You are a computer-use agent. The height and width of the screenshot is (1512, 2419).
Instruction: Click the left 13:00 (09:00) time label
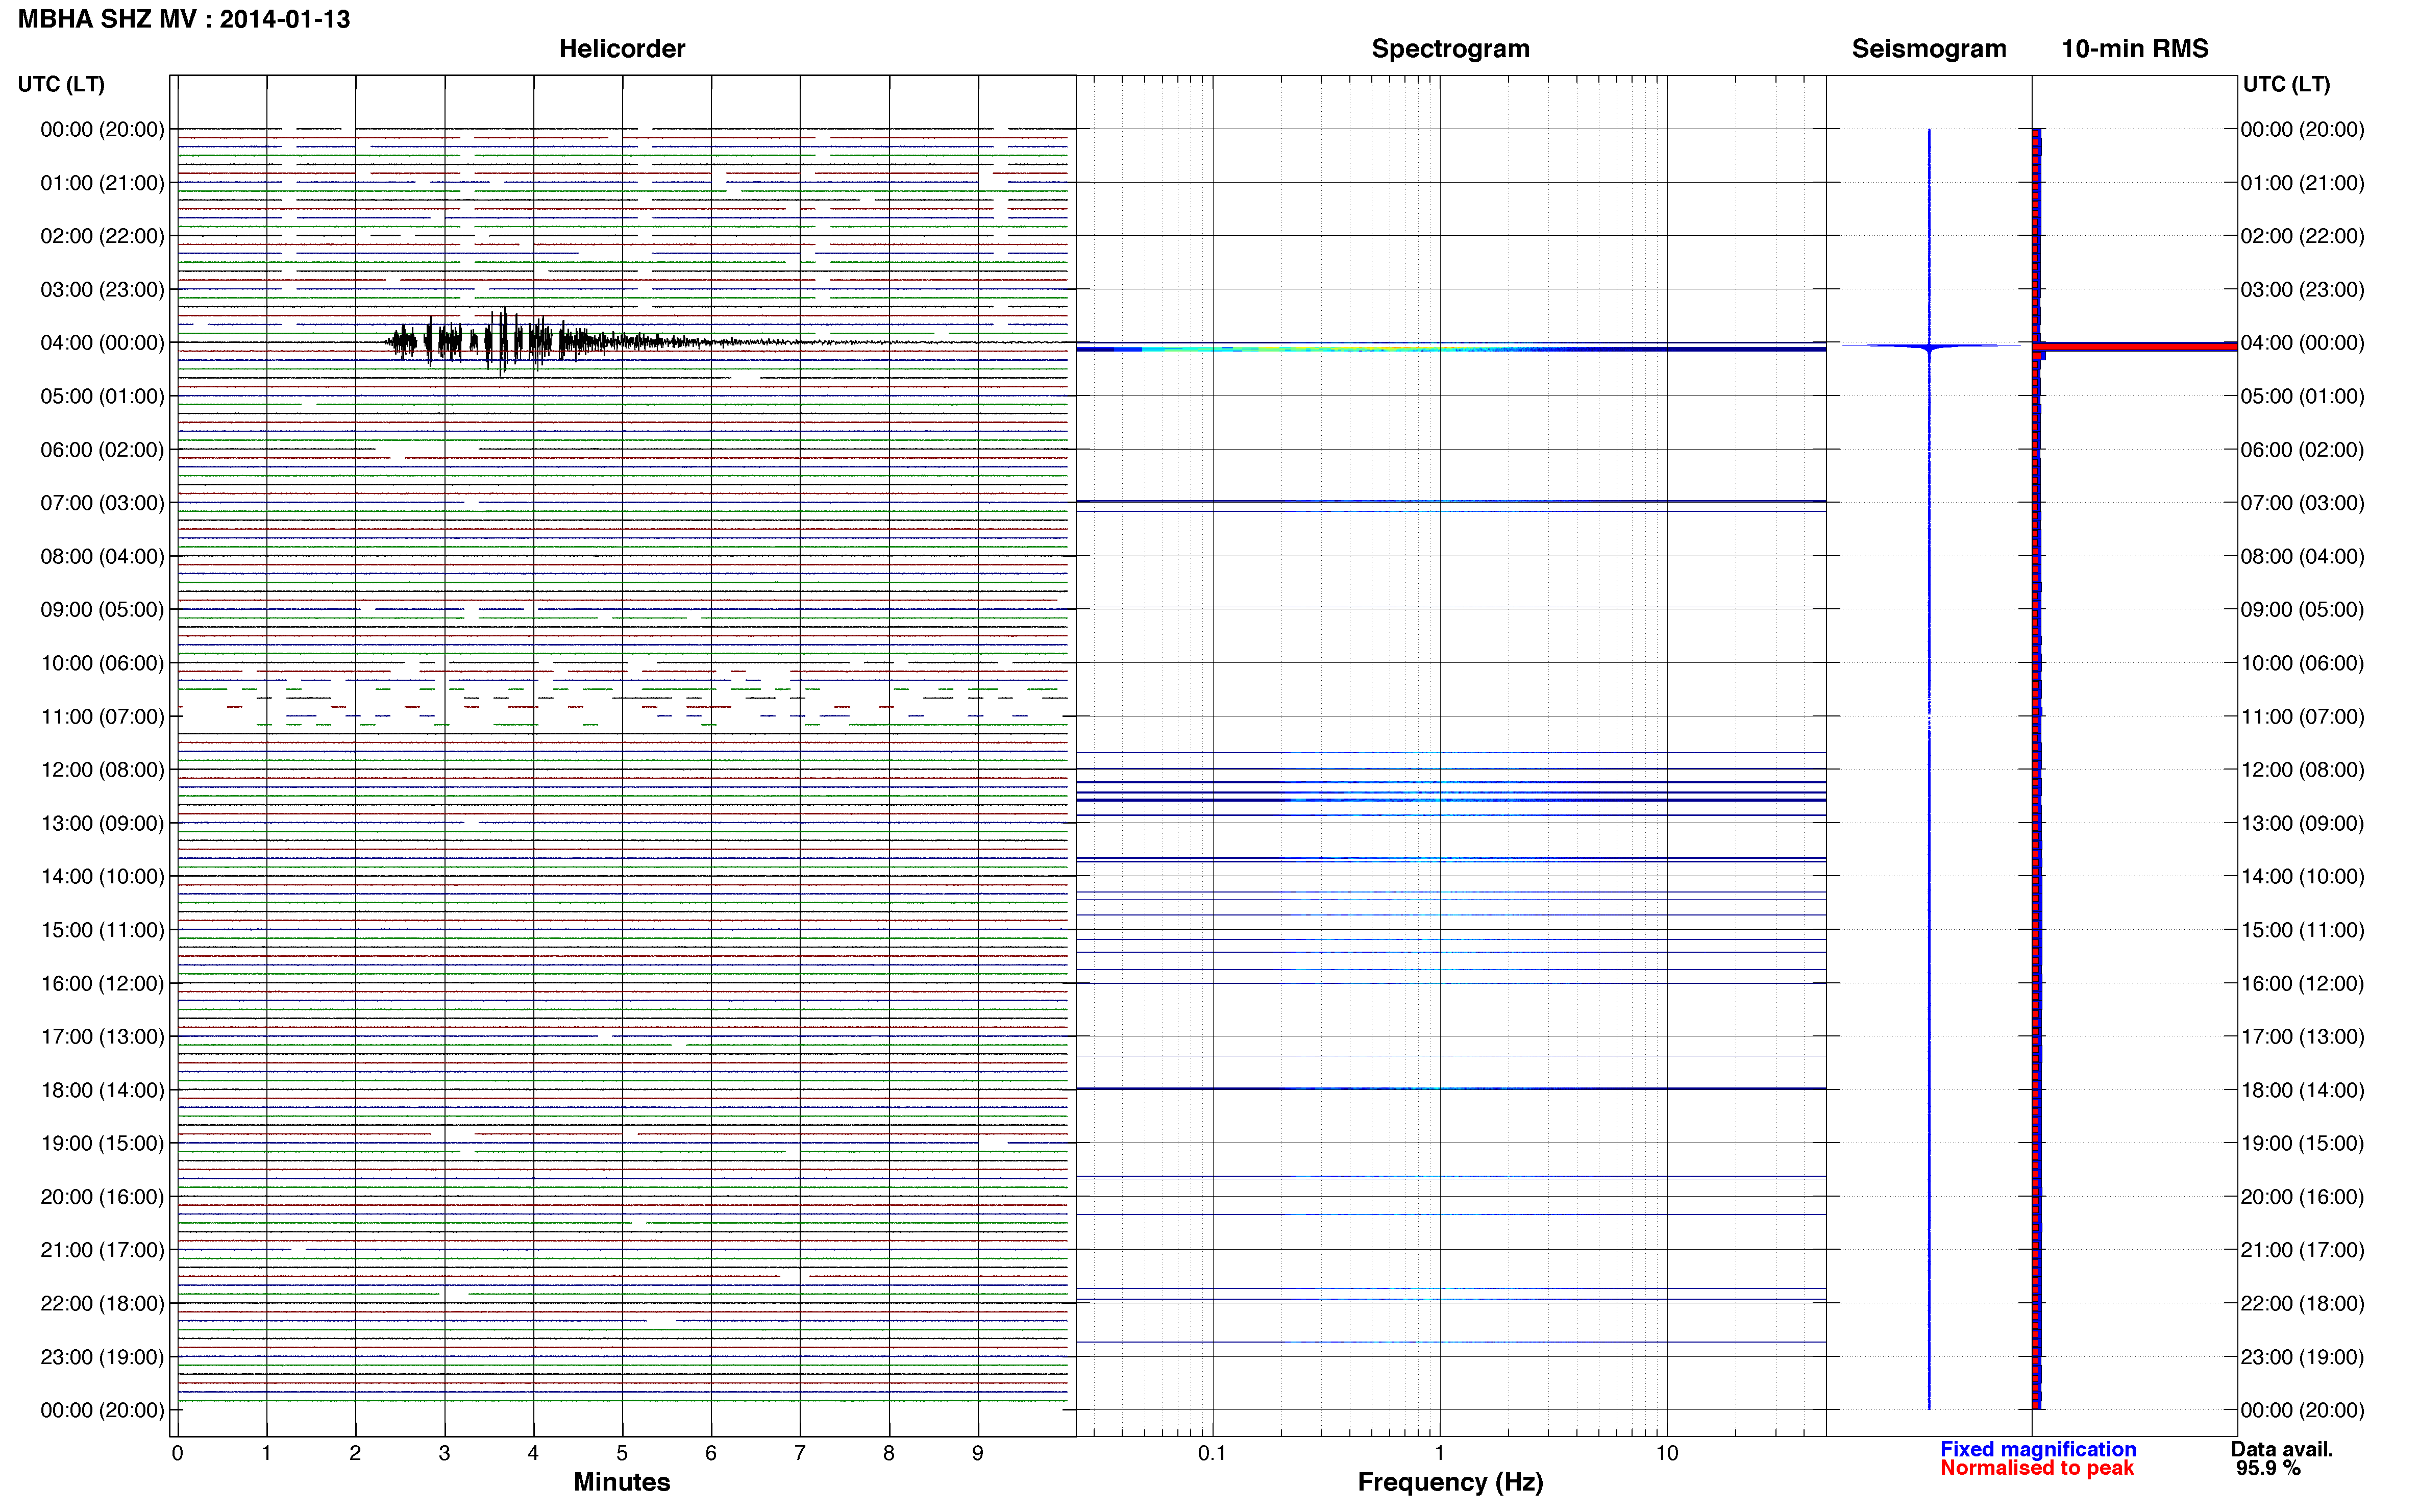click(x=102, y=823)
